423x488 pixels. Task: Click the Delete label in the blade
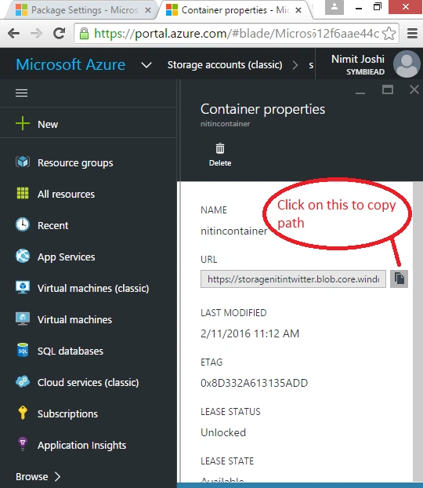[220, 162]
